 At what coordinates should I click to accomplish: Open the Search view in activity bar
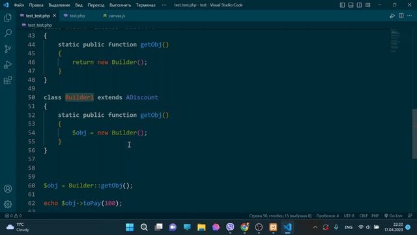click(x=8, y=33)
